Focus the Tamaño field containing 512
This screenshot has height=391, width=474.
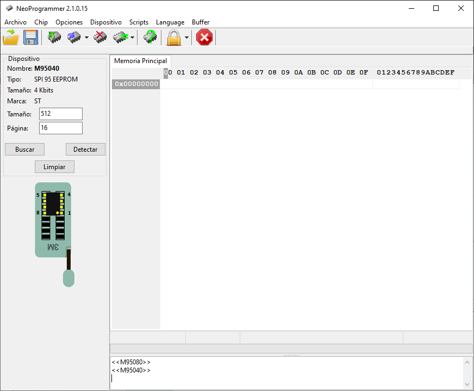tap(61, 114)
